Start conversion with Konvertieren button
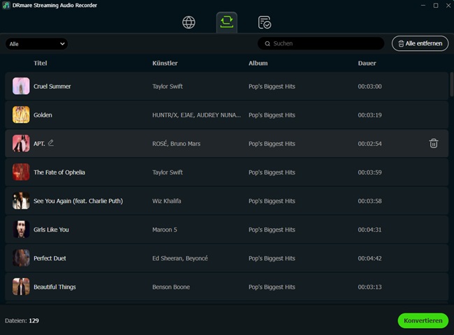Screen dimensions: 454x335 [x=423, y=320]
